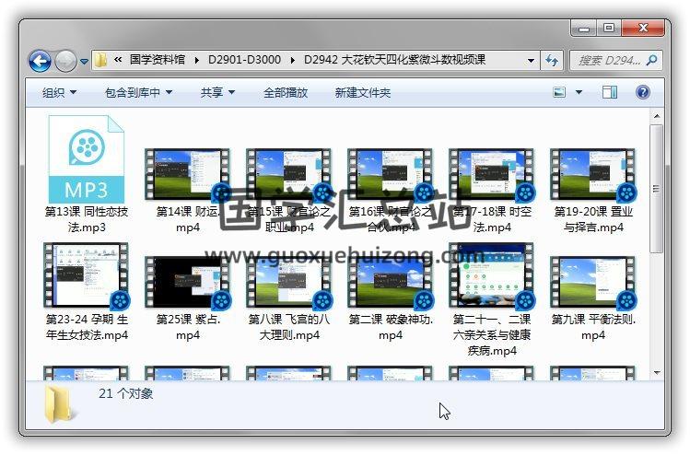
Task: Click 全部播放 in the toolbar
Action: point(286,92)
